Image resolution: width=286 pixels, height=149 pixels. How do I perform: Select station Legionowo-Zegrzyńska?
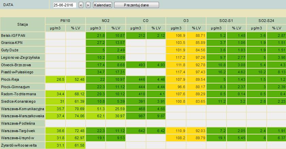(x=23, y=57)
